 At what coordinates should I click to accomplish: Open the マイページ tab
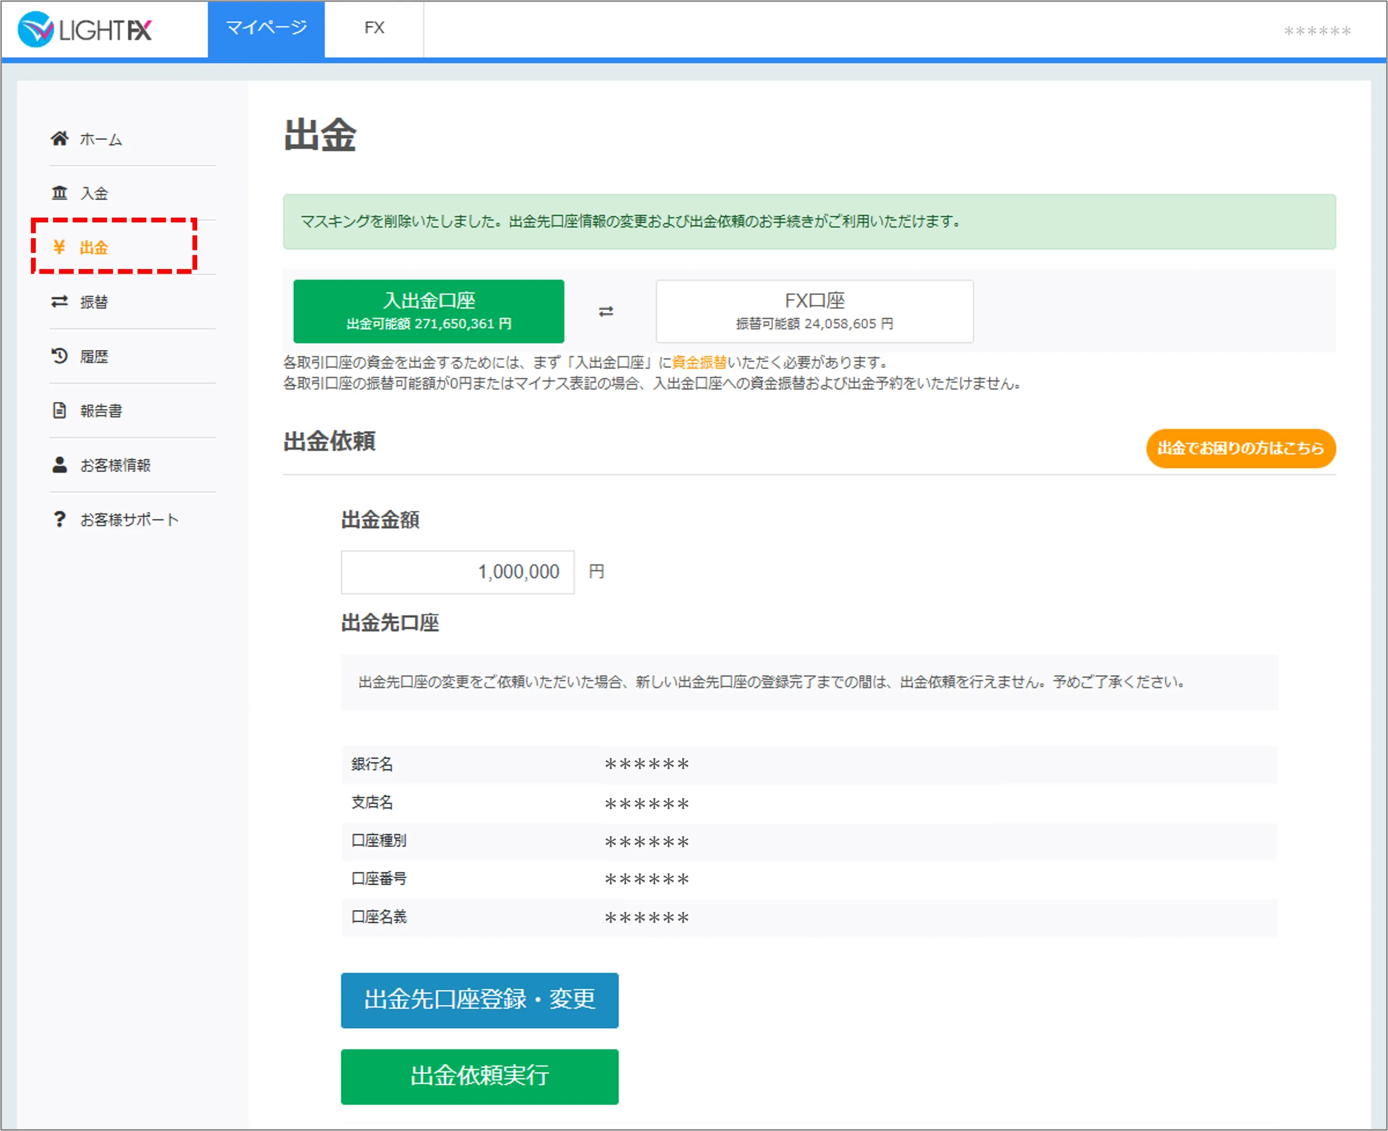(x=266, y=29)
